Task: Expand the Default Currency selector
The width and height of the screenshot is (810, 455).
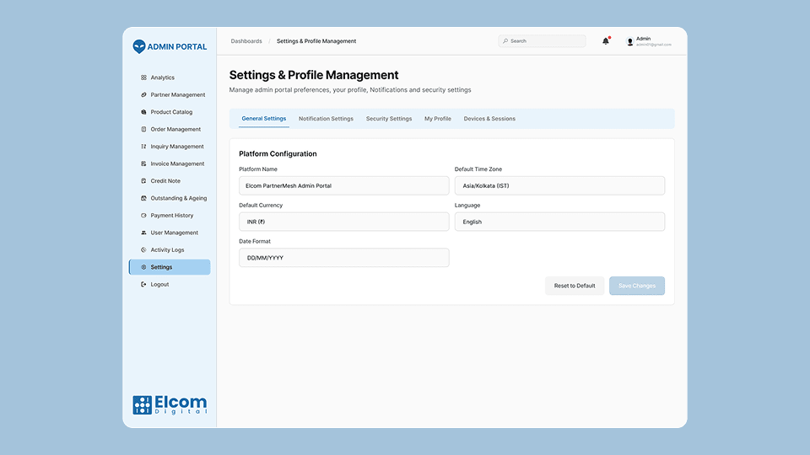Action: pos(343,222)
